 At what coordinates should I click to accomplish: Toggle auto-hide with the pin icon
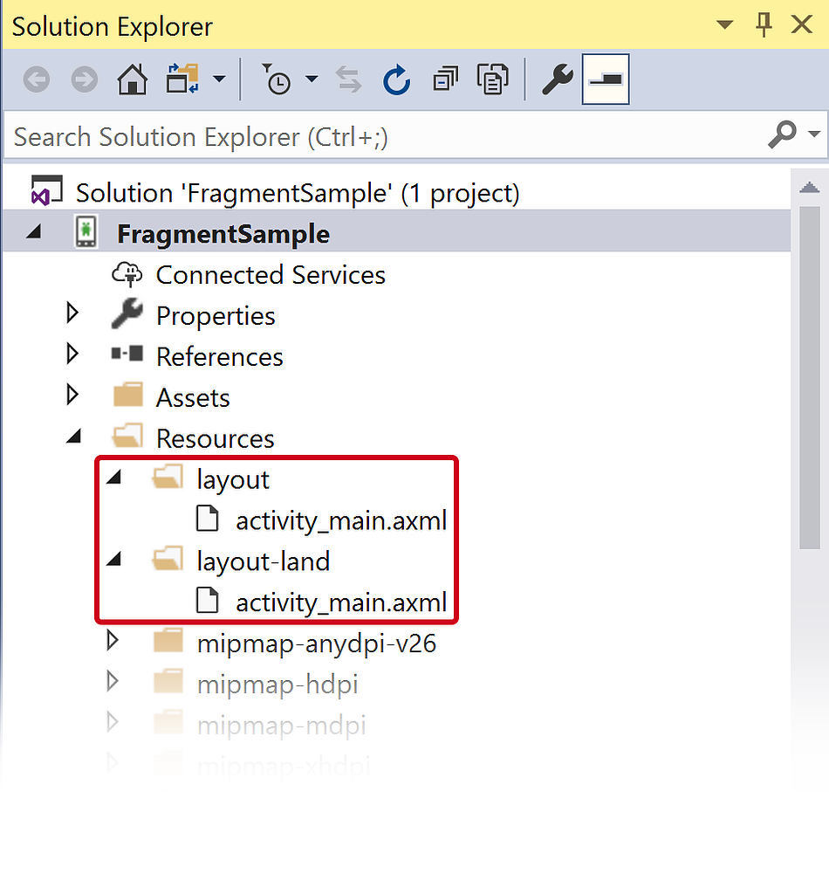point(764,25)
